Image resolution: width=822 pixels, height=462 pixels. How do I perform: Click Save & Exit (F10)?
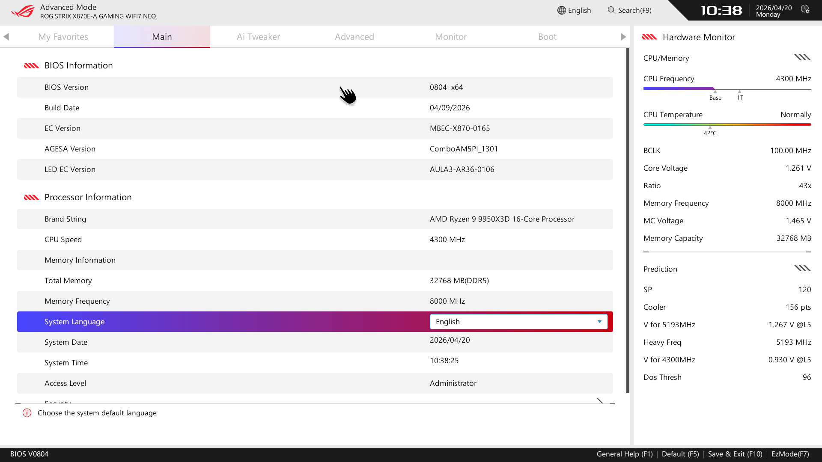(735, 454)
